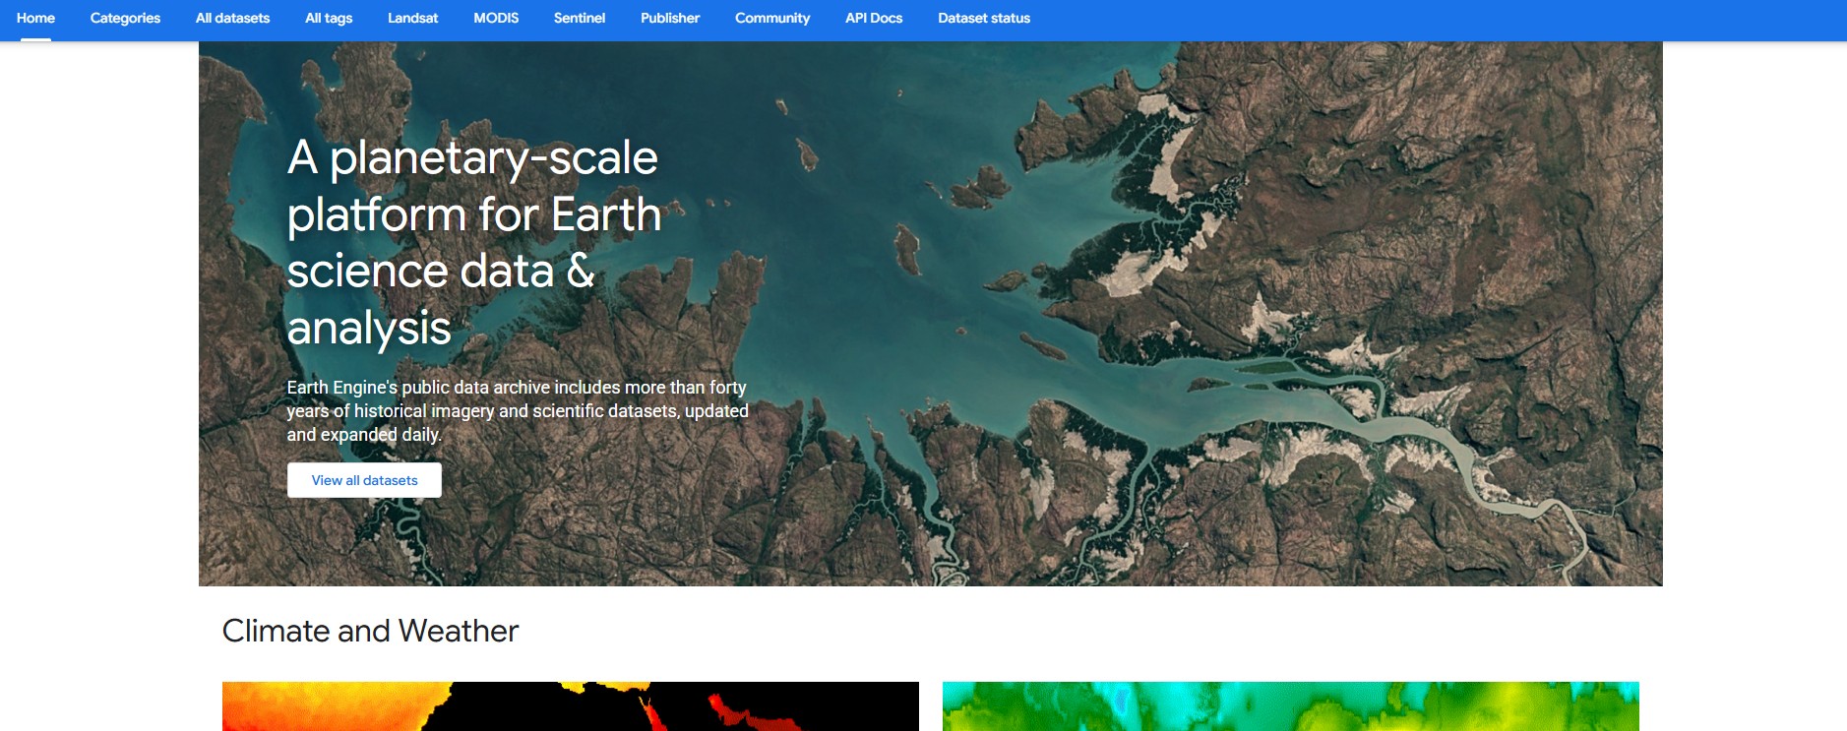
Task: Click the Publisher navigation item
Action: click(670, 18)
